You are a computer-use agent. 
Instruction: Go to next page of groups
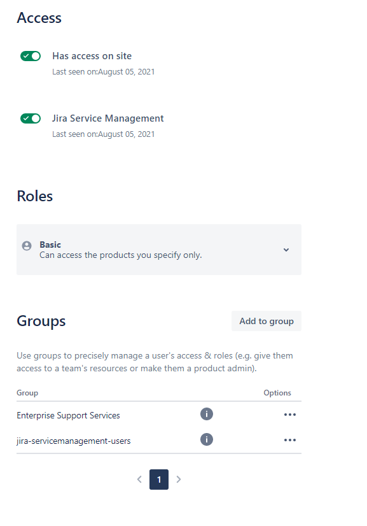coord(179,480)
